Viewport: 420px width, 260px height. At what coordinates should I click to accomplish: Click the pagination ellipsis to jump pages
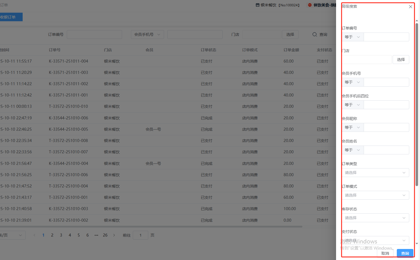(x=96, y=235)
